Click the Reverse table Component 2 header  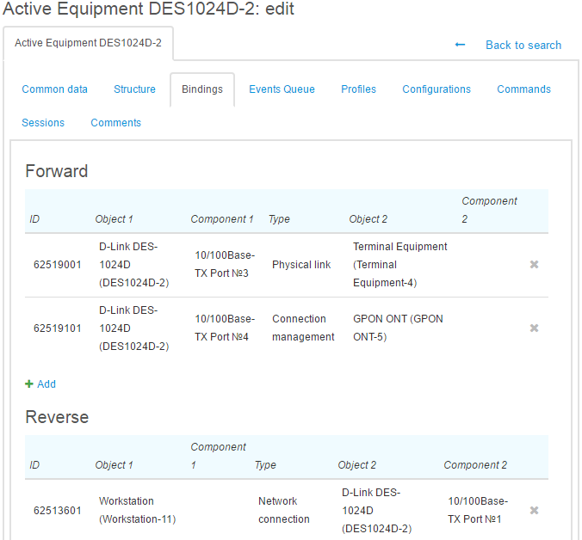tap(475, 465)
